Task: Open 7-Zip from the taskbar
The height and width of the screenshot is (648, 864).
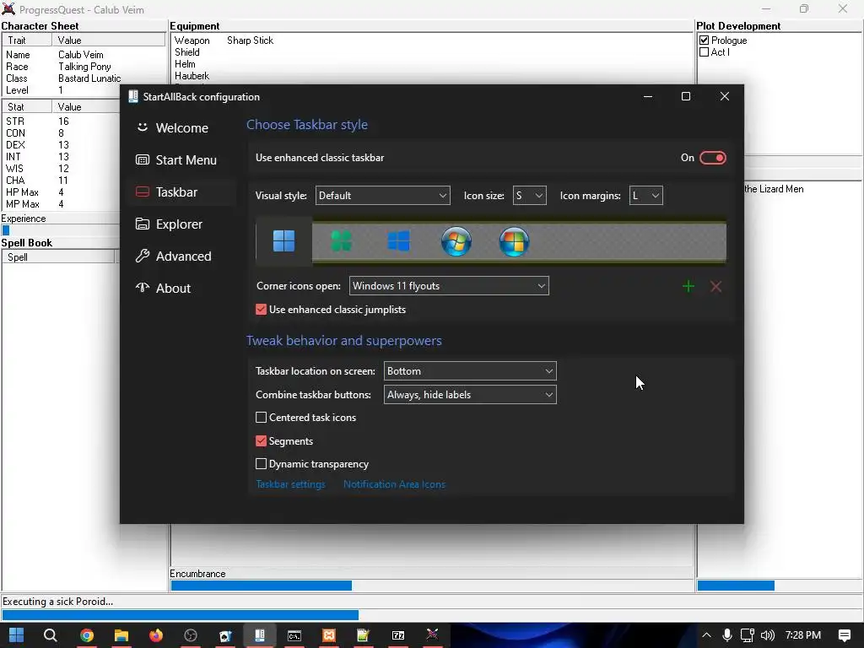Action: point(398,635)
